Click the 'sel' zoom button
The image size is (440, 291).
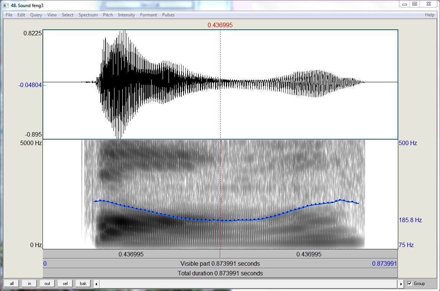(x=65, y=284)
